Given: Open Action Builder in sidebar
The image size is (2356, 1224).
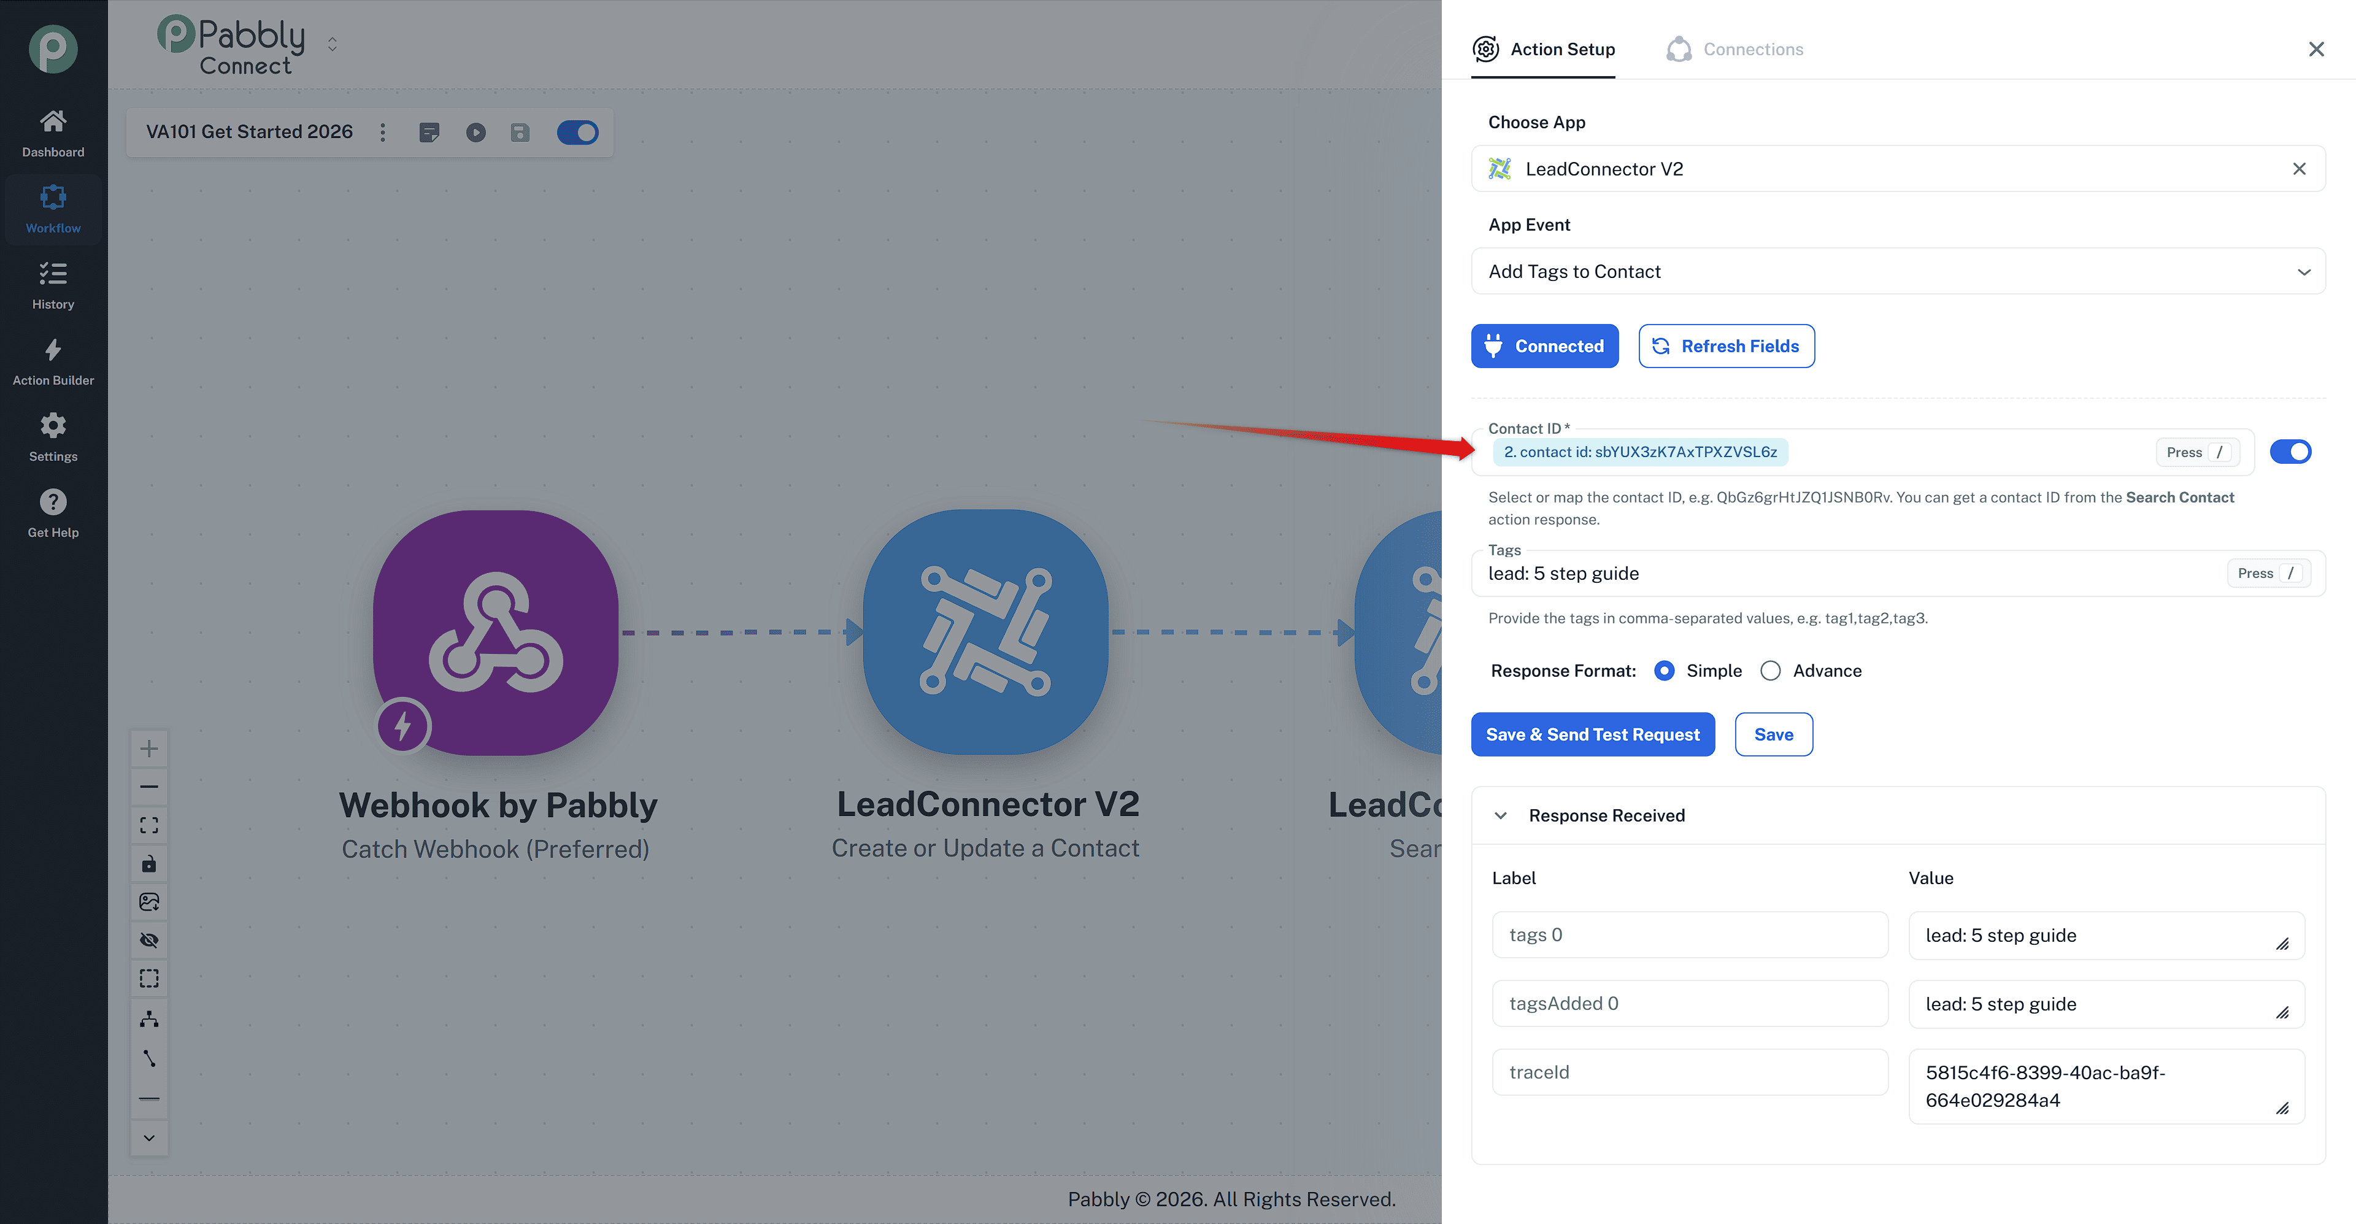Looking at the screenshot, I should pyautogui.click(x=53, y=361).
